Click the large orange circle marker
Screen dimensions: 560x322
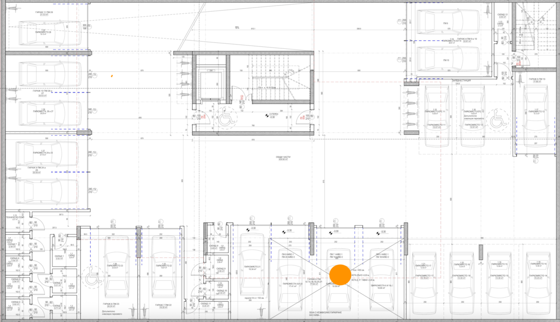[x=340, y=275]
